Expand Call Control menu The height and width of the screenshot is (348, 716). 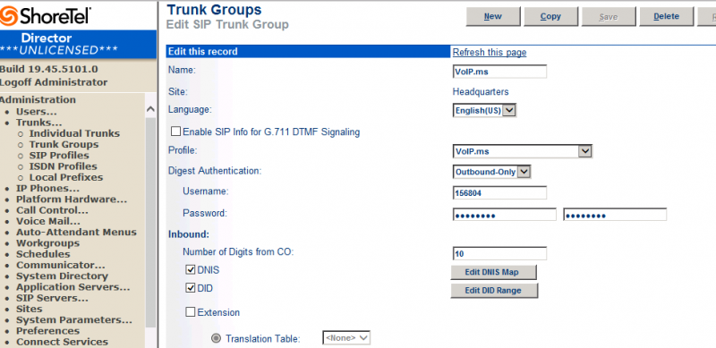point(53,210)
